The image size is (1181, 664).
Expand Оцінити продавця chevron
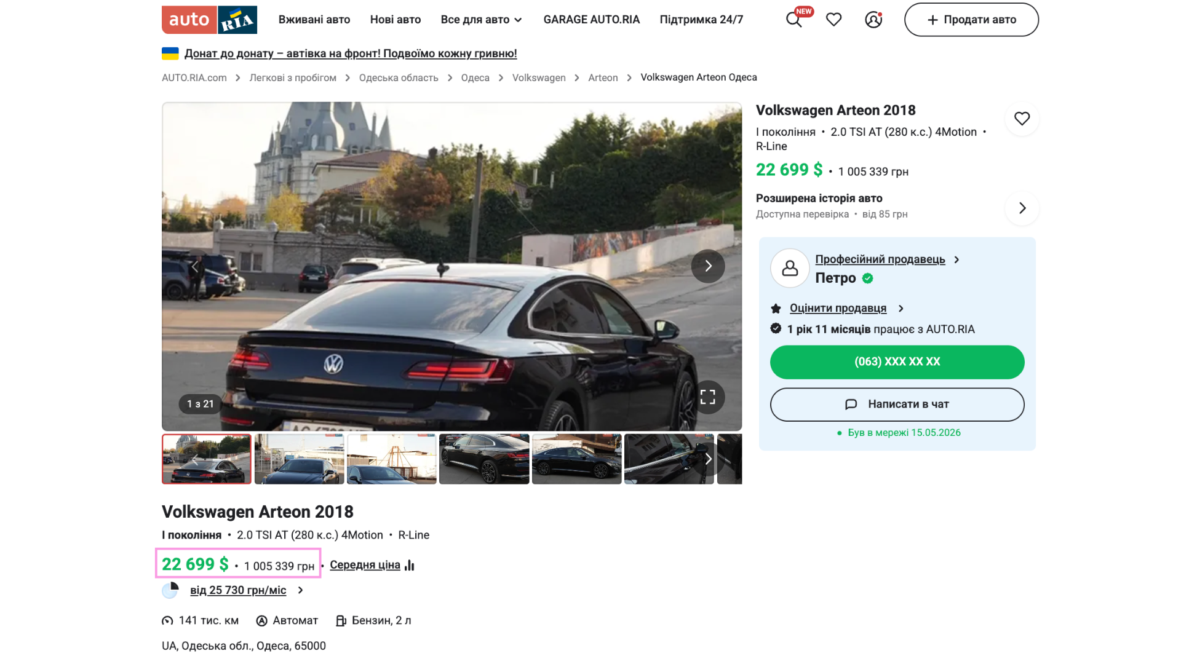tap(901, 309)
